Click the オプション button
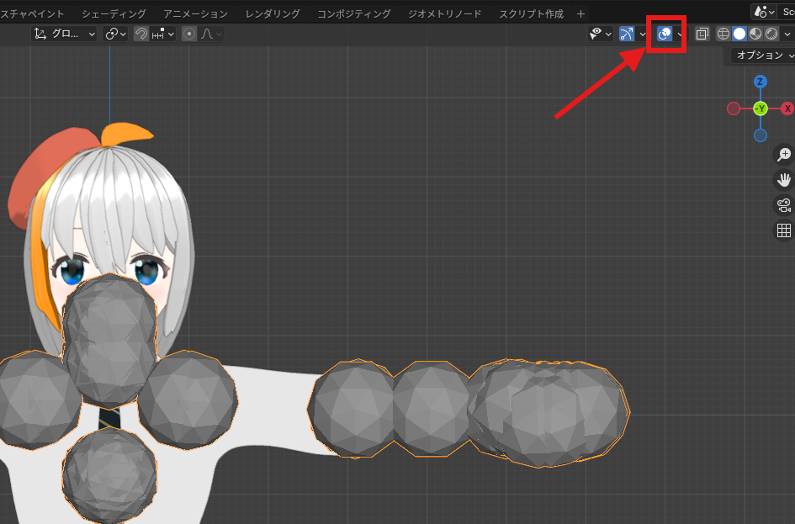The width and height of the screenshot is (795, 524). (760, 56)
